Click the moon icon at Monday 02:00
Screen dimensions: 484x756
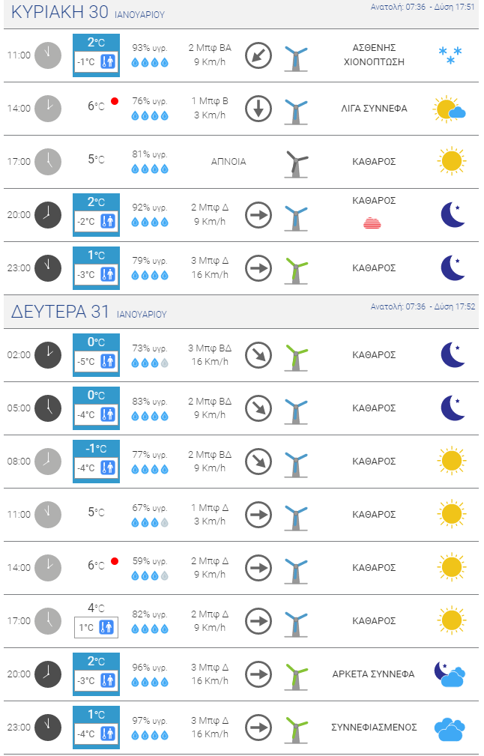[453, 355]
